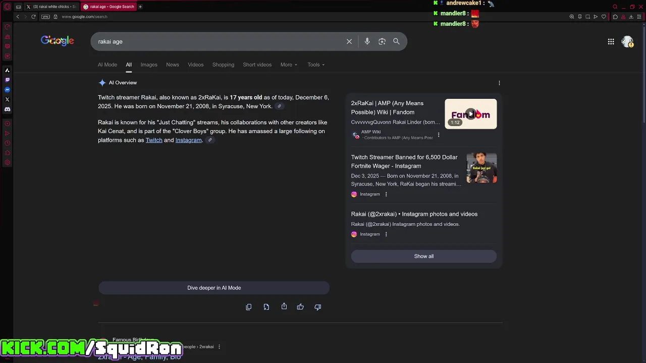Select the All results tab

tap(129, 65)
